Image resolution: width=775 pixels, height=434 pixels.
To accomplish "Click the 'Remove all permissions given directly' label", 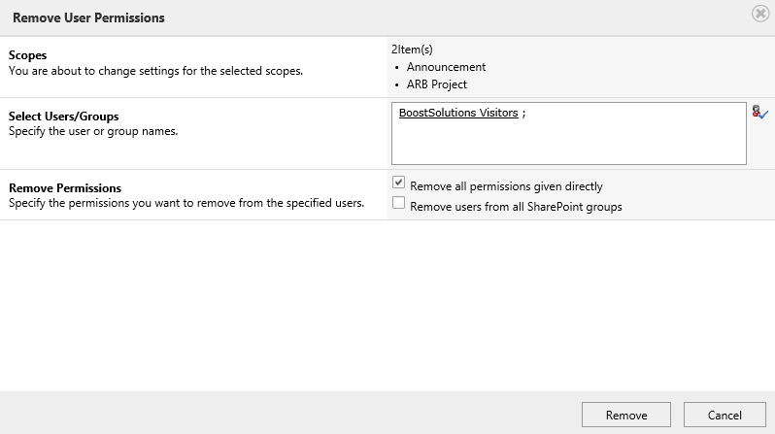I will coord(506,186).
